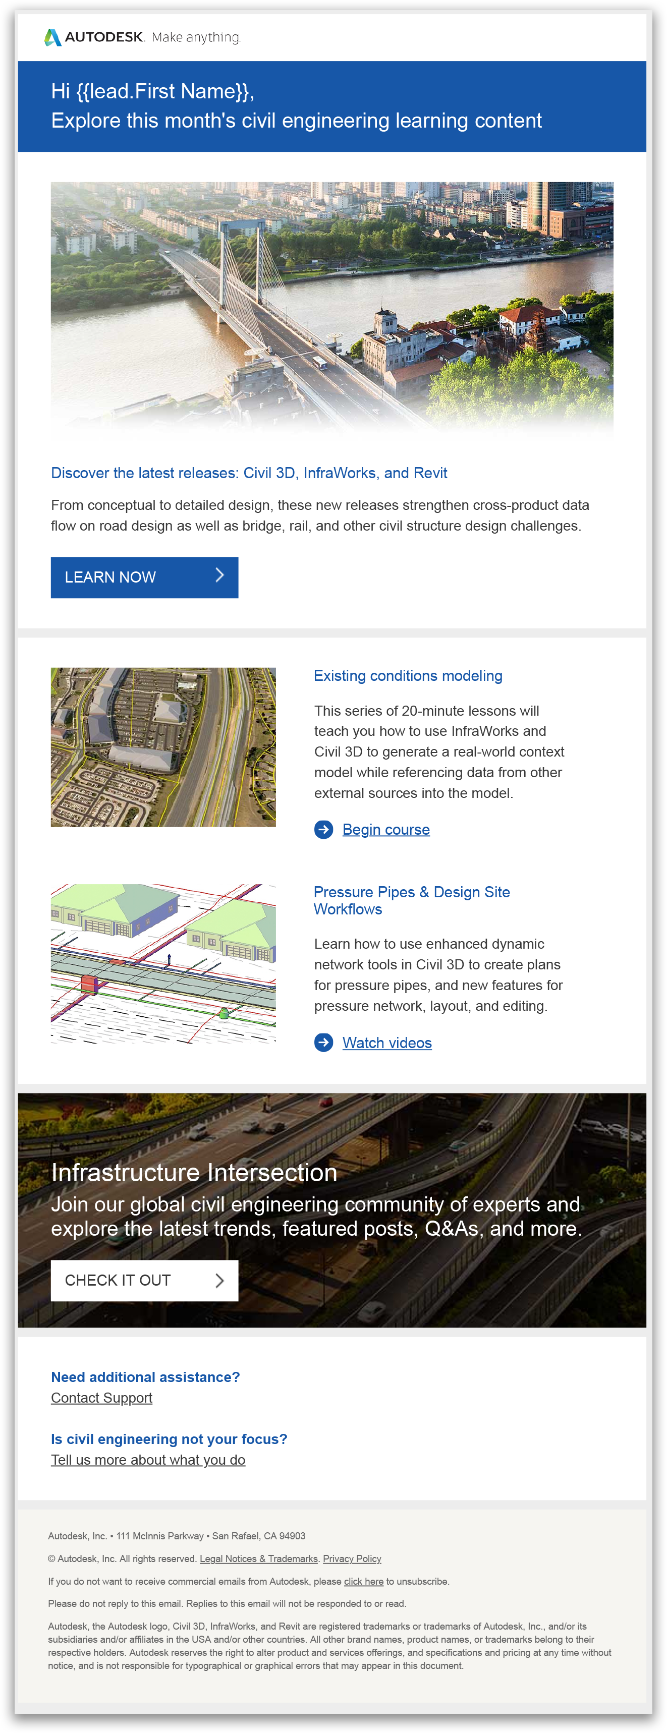Viewport: 667px width, 1733px height.
Task: Click the arrow icon beside Watch videos
Action: coord(324,1043)
